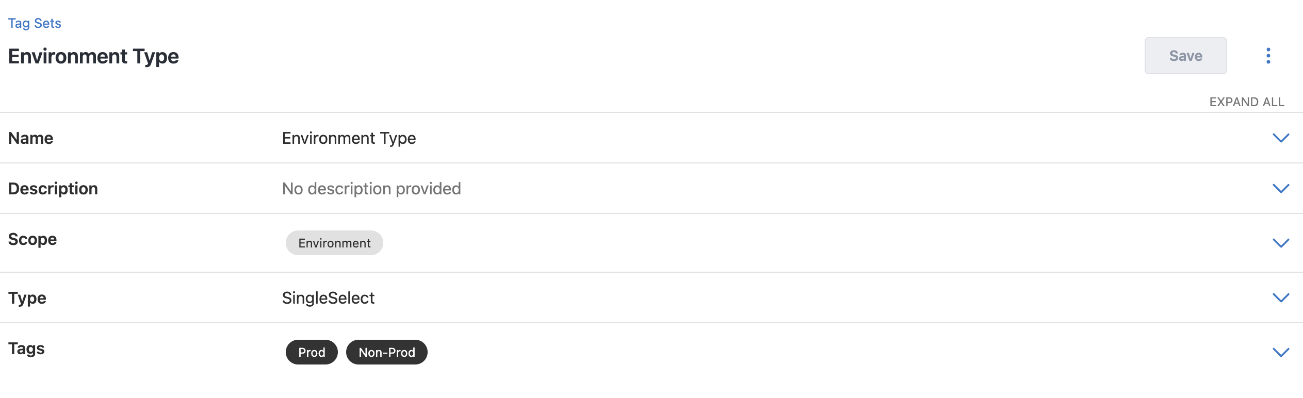Screen dimensions: 1303x398
Task: Click the Tags row label
Action: coord(27,349)
